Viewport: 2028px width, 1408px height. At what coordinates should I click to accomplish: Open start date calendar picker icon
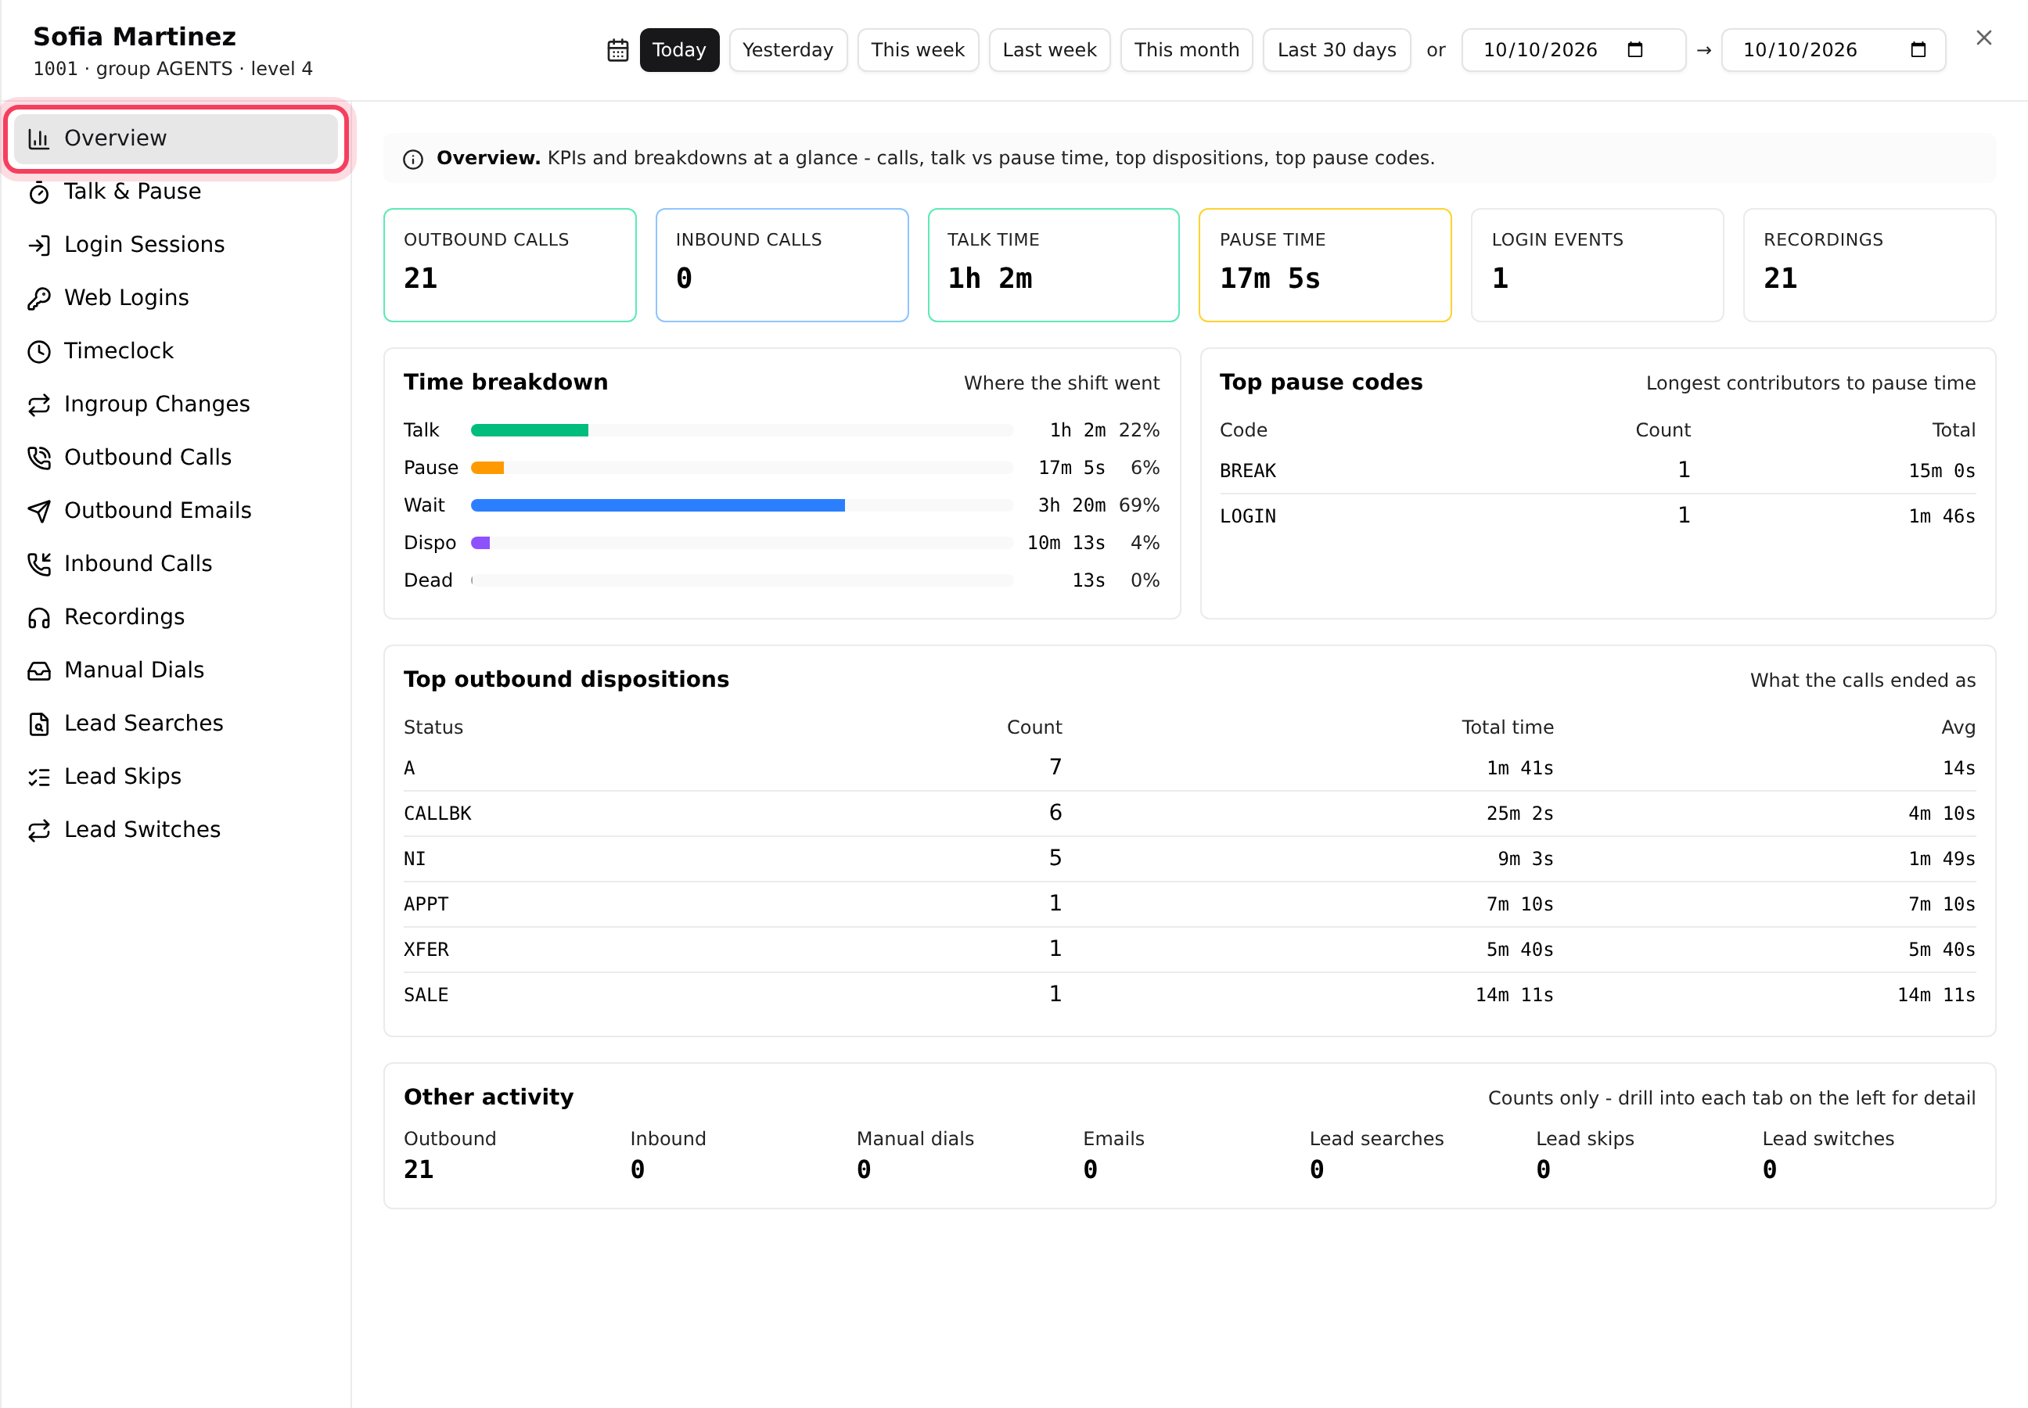[x=1634, y=49]
